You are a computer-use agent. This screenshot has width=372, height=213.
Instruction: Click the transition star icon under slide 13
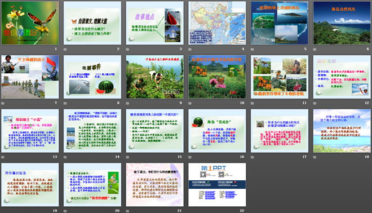pyautogui.click(x=3, y=157)
